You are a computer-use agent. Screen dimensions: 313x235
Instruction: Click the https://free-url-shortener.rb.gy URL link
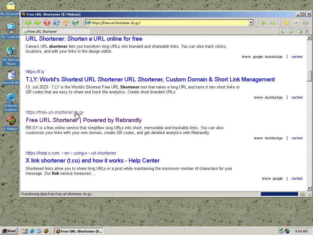click(x=55, y=112)
